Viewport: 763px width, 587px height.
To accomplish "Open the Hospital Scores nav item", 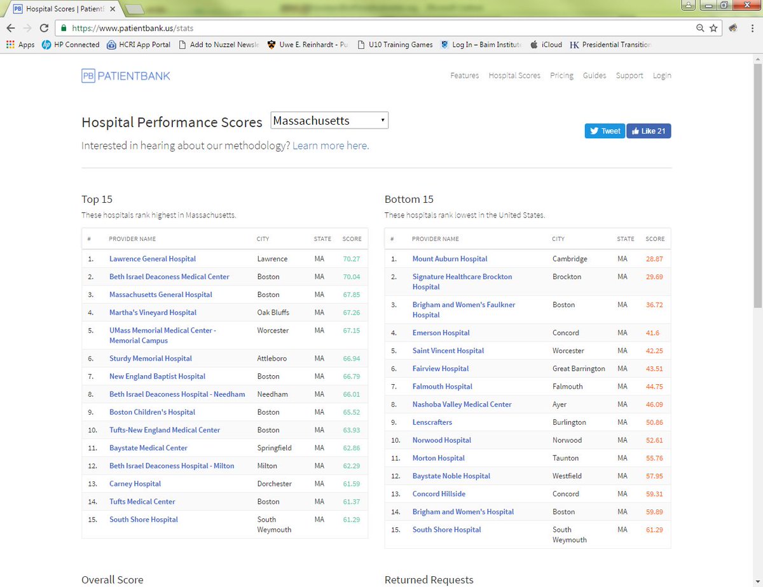I will click(514, 76).
